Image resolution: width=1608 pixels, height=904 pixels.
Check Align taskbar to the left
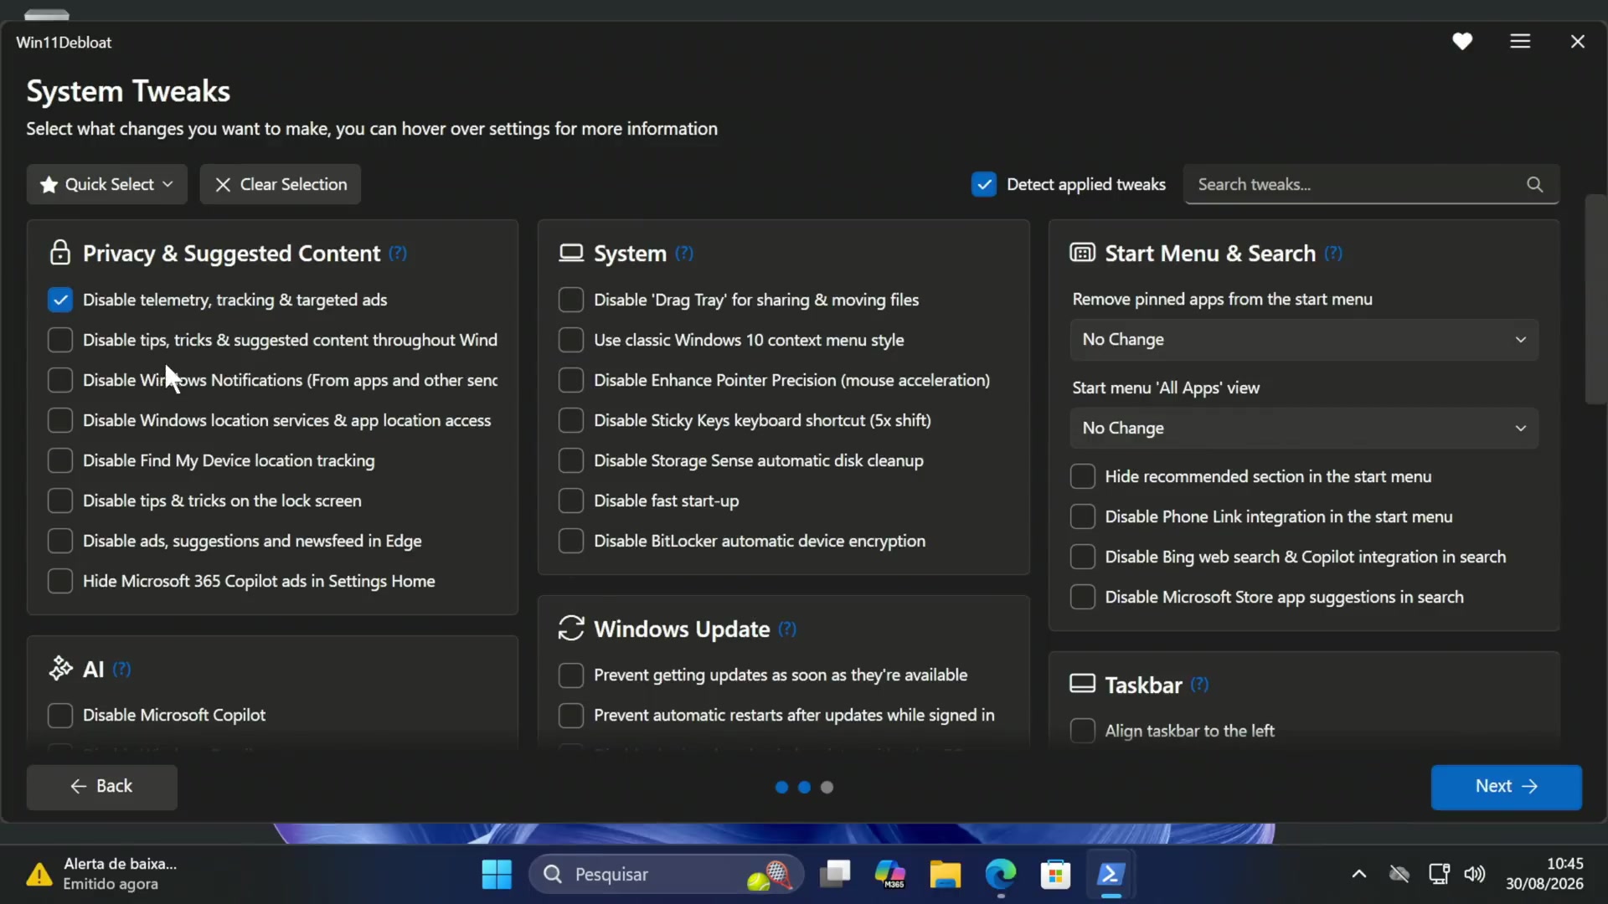click(1083, 731)
